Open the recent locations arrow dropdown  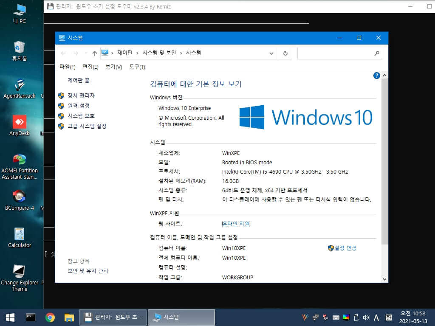[86, 53]
